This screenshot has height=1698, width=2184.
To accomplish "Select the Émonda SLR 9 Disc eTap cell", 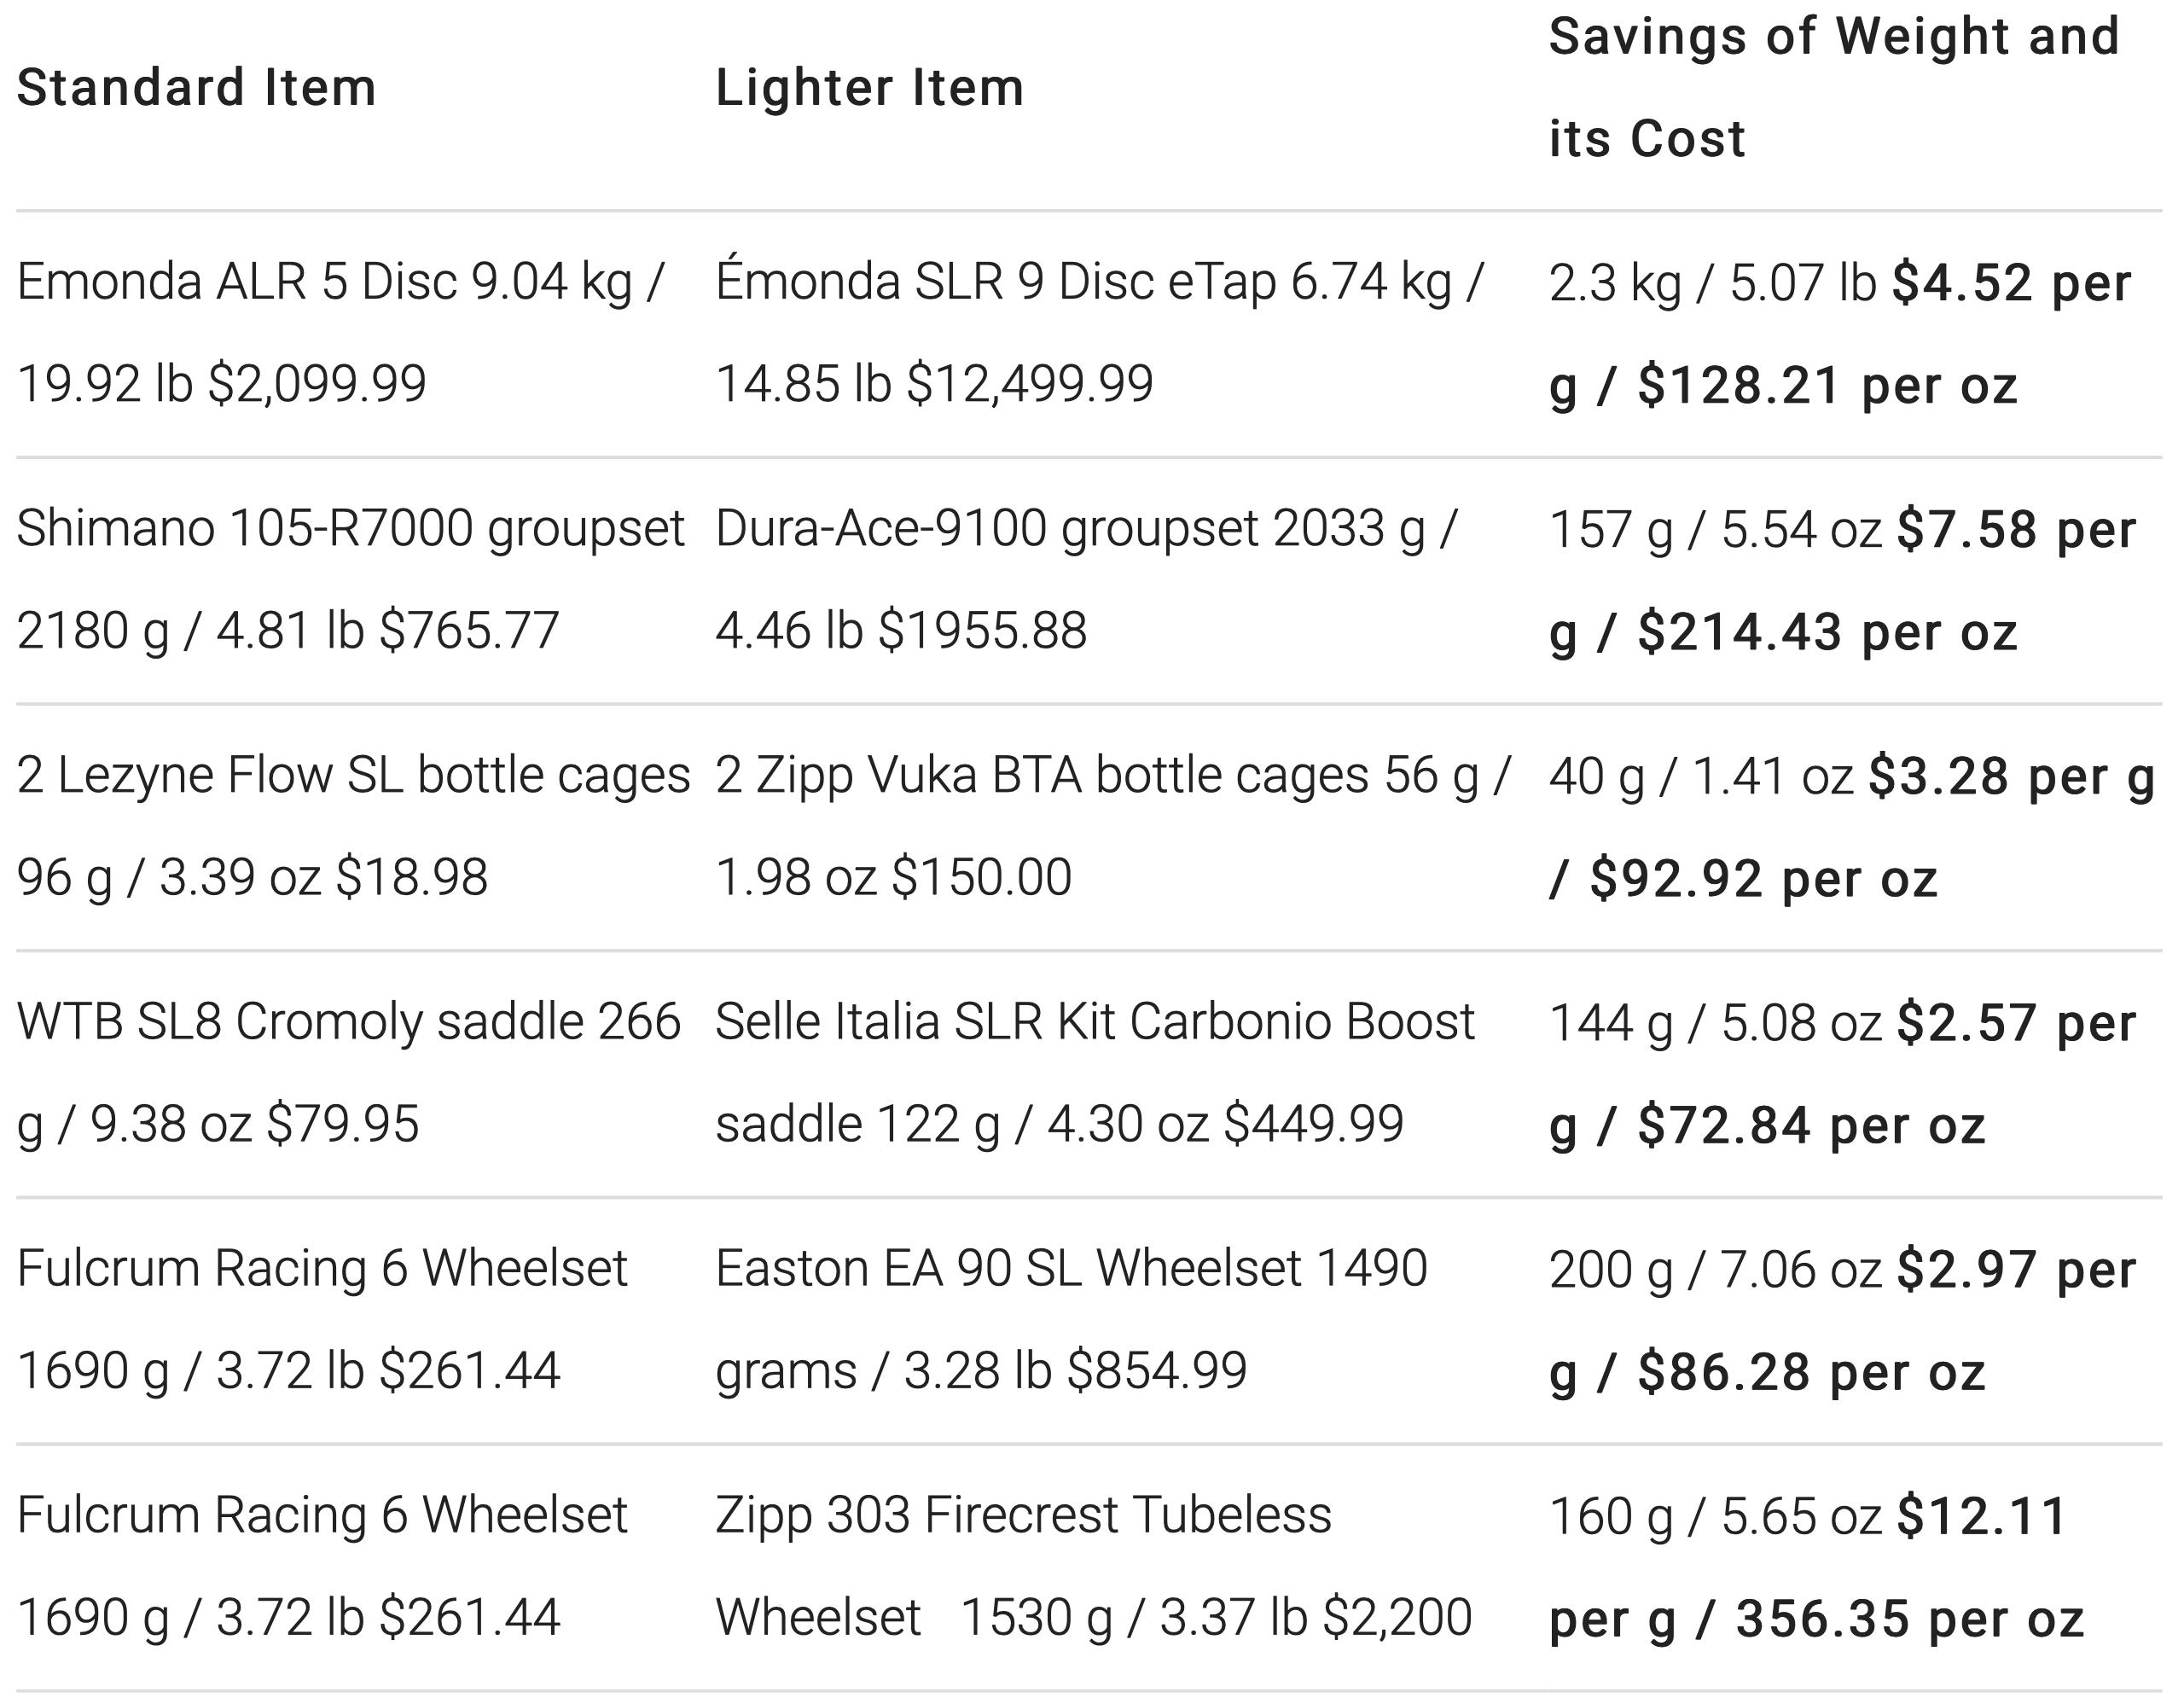I will pos(1100,332).
